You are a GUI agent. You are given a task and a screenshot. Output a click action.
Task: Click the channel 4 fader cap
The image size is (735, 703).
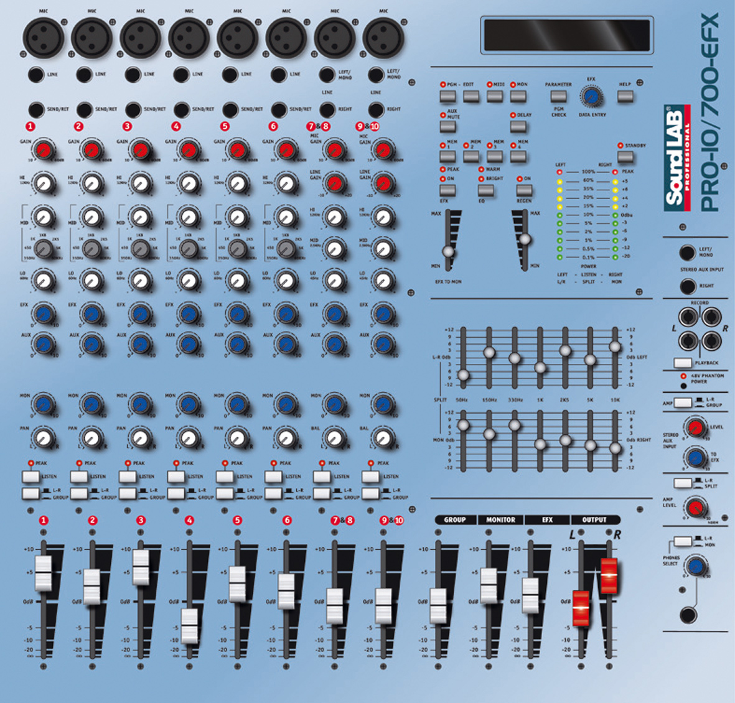click(x=189, y=625)
